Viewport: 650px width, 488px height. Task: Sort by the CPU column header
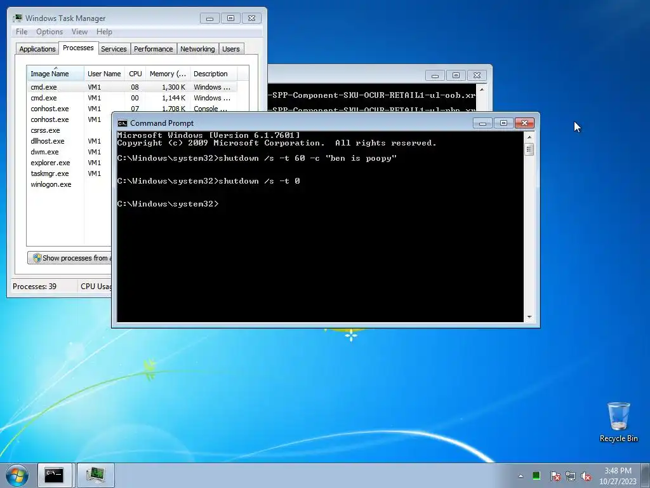click(x=135, y=74)
